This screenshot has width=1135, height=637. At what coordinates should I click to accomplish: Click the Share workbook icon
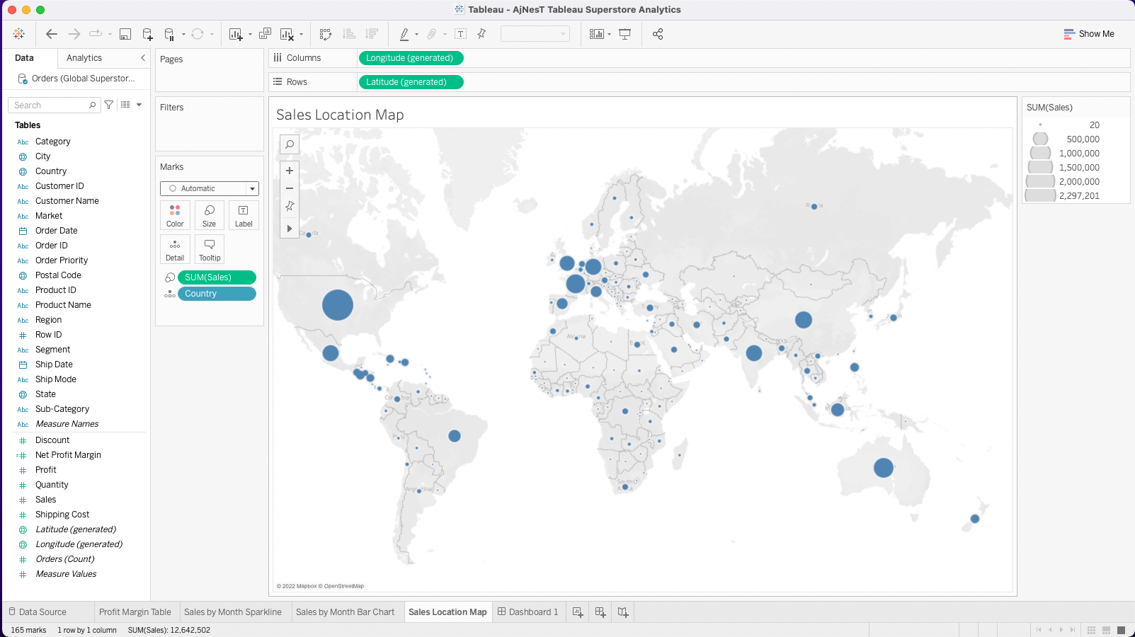point(658,34)
